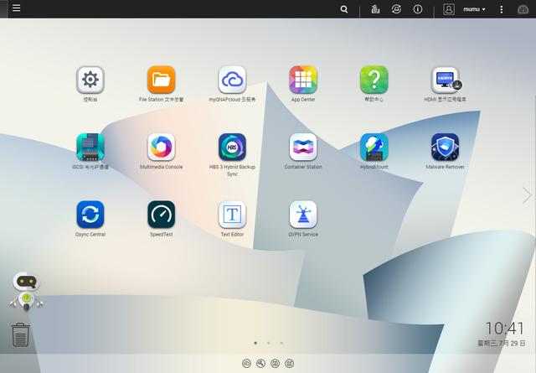Image resolution: width=536 pixels, height=373 pixels.
Task: Go to next desktop page with right arrow
Action: pos(527,195)
